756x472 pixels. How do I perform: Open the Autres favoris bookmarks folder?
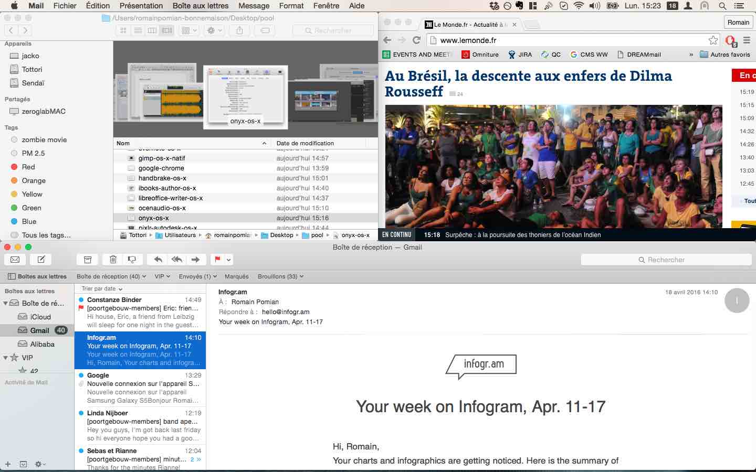725,55
